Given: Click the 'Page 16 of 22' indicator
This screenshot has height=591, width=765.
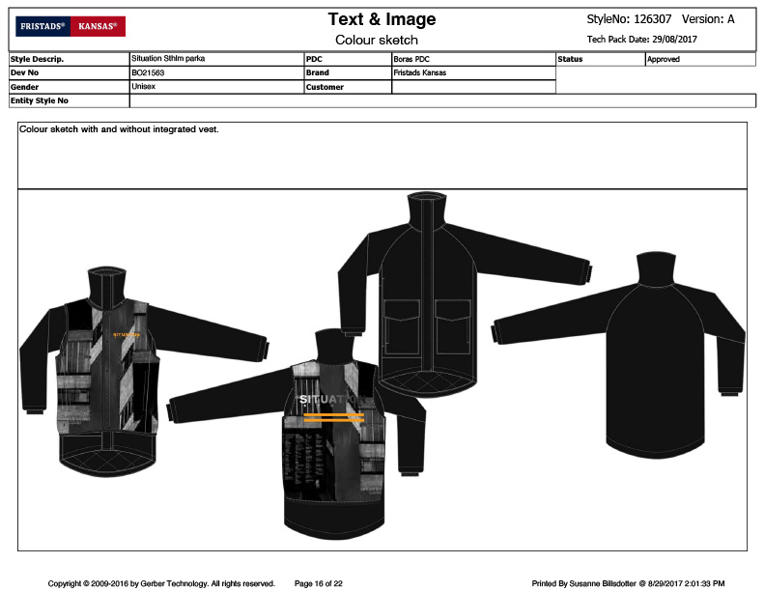Looking at the screenshot, I should click(319, 583).
